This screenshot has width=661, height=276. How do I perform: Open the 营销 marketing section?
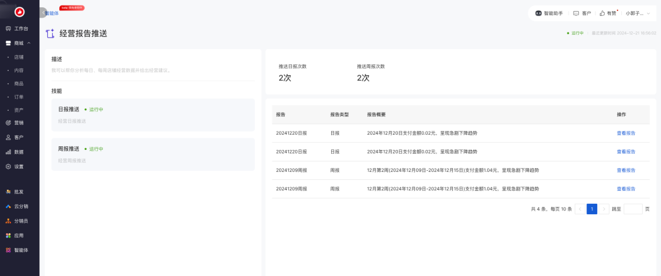19,122
